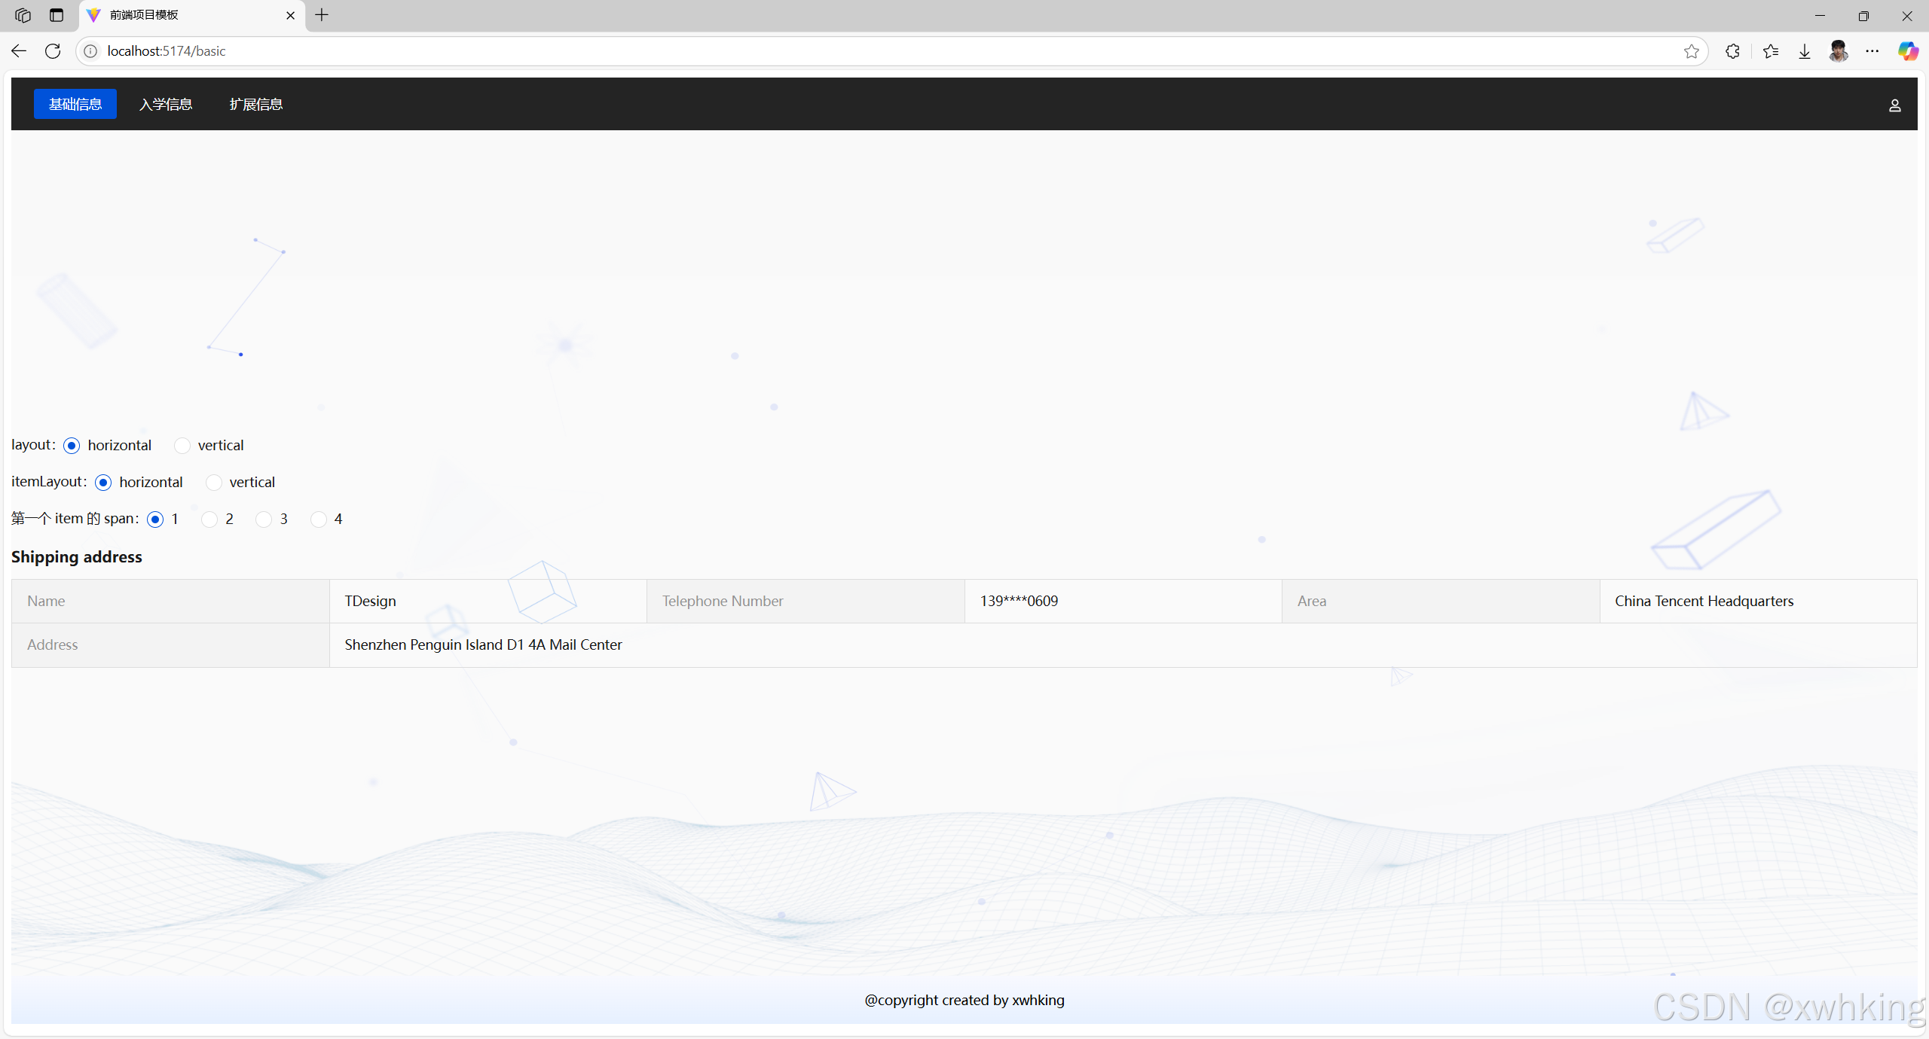Open browser settings ellipsis menu
The width and height of the screenshot is (1929, 1039).
click(1872, 51)
